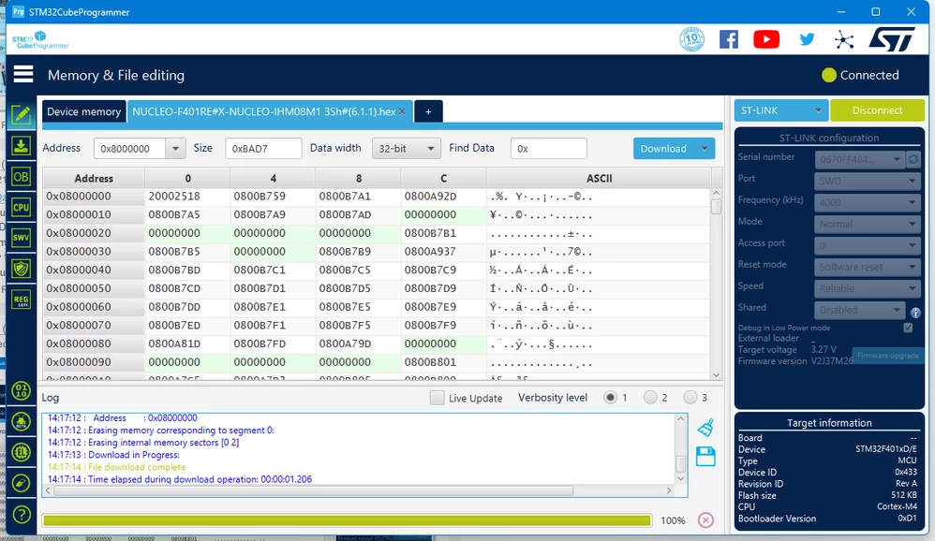This screenshot has height=541, width=935.
Task: Expand the Data width 32-bit dropdown
Action: coord(406,149)
